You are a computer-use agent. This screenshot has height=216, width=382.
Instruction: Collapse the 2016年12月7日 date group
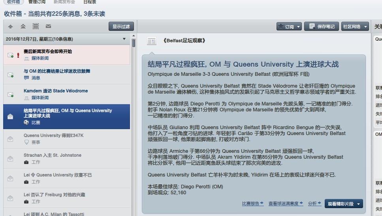click(124, 39)
